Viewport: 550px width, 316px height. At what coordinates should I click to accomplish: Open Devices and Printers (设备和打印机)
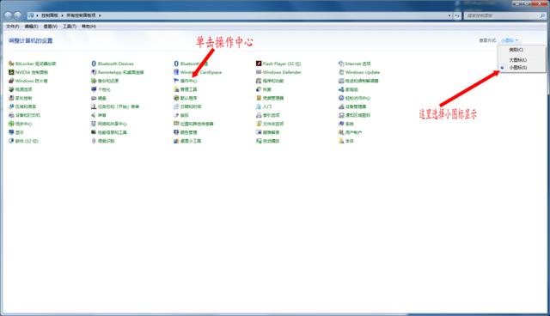(24, 115)
